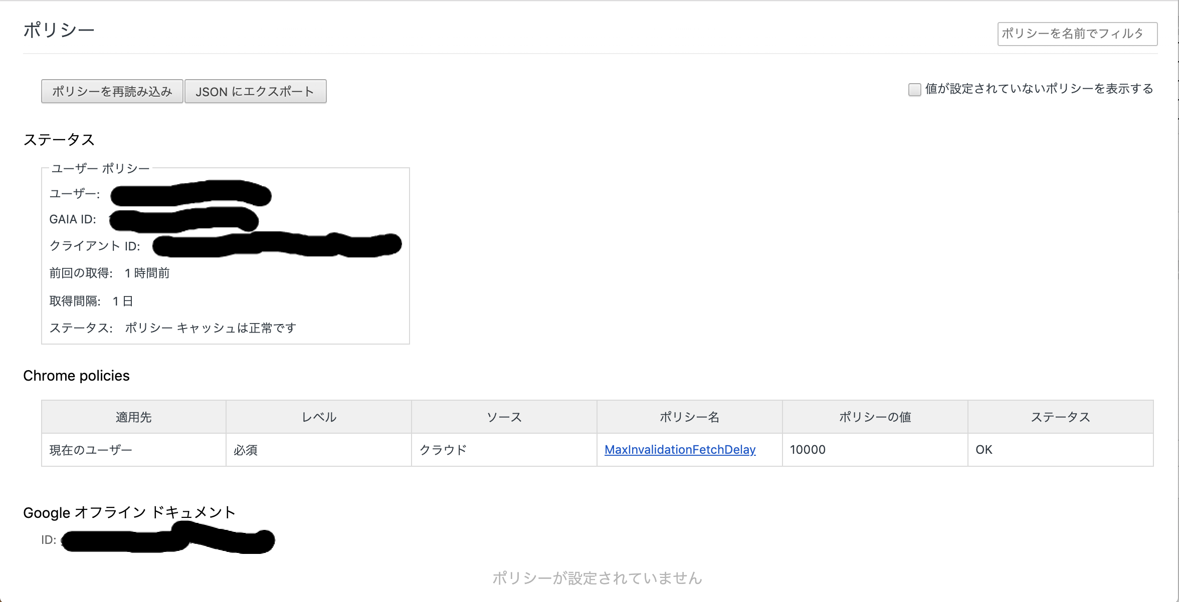Click the ポリシーが設定されていません message
This screenshot has width=1179, height=602.
coord(597,578)
